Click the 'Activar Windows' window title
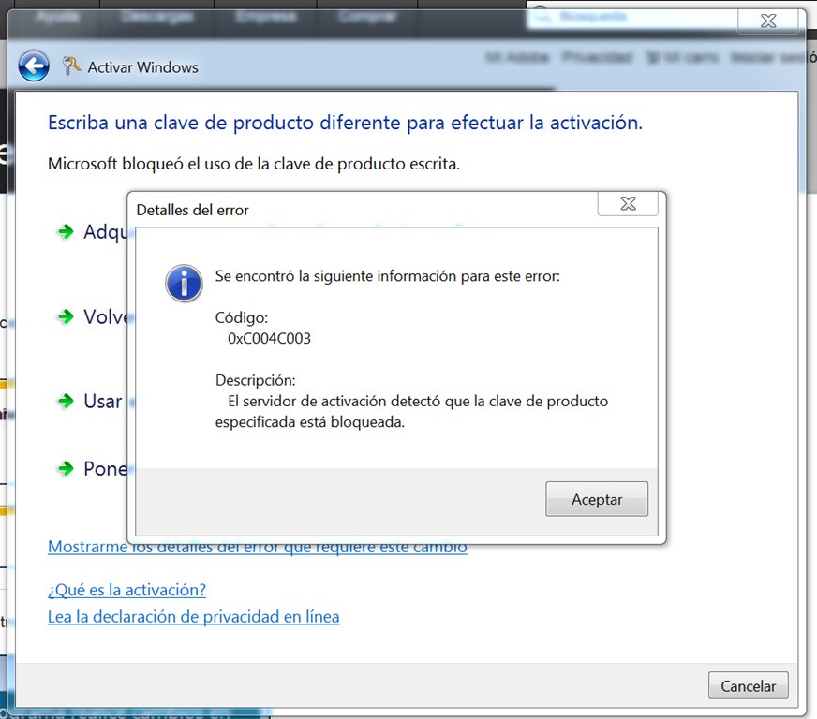The height and width of the screenshot is (719, 817). coord(142,67)
